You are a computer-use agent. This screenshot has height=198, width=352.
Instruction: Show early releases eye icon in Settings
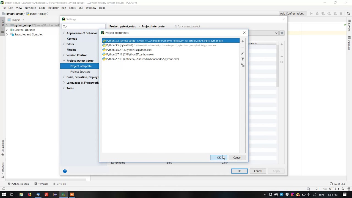(282, 62)
